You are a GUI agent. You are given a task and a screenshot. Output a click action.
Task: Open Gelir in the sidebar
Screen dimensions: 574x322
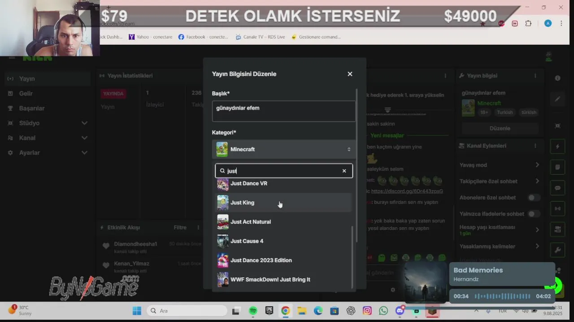47,93
